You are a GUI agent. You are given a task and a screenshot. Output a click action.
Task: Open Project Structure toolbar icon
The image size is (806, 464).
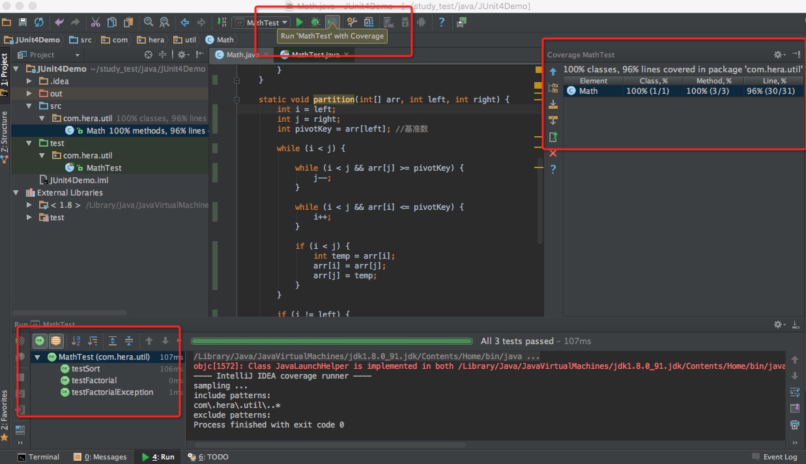pyautogui.click(x=369, y=22)
